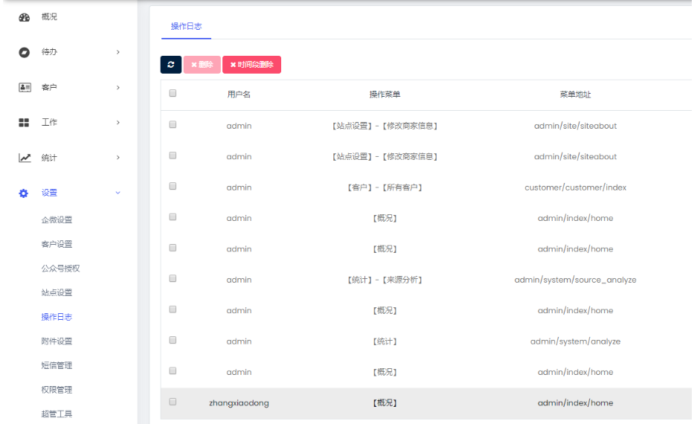Go to 客户设置 submenu
The width and height of the screenshot is (697, 424).
(57, 245)
